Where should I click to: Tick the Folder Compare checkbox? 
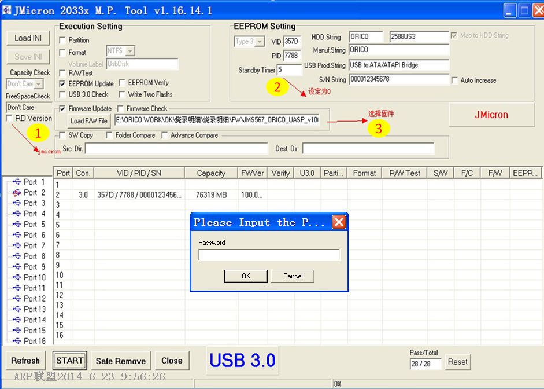pos(109,135)
